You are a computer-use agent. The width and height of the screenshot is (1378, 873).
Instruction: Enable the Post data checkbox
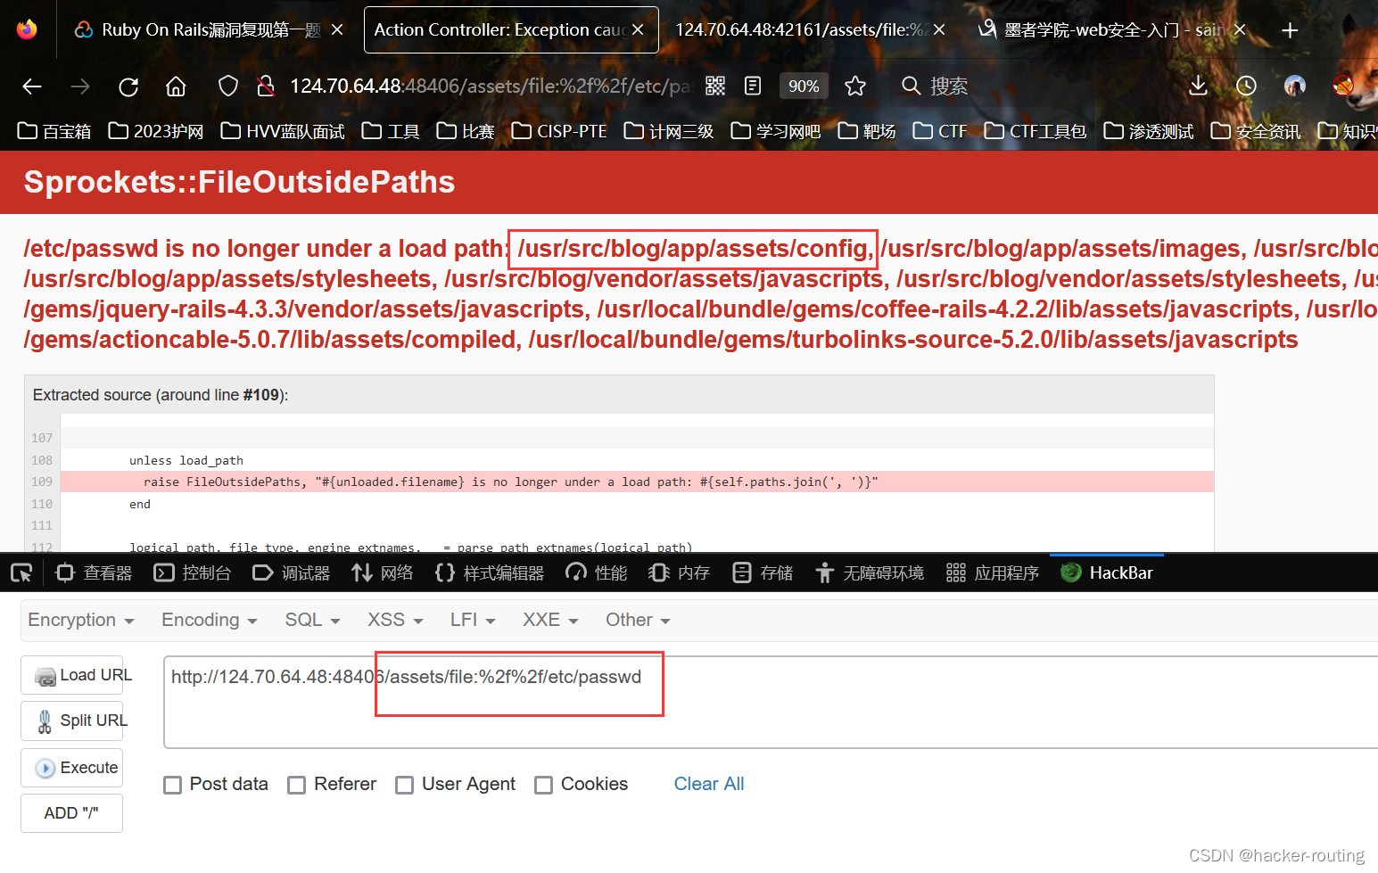pyautogui.click(x=172, y=784)
